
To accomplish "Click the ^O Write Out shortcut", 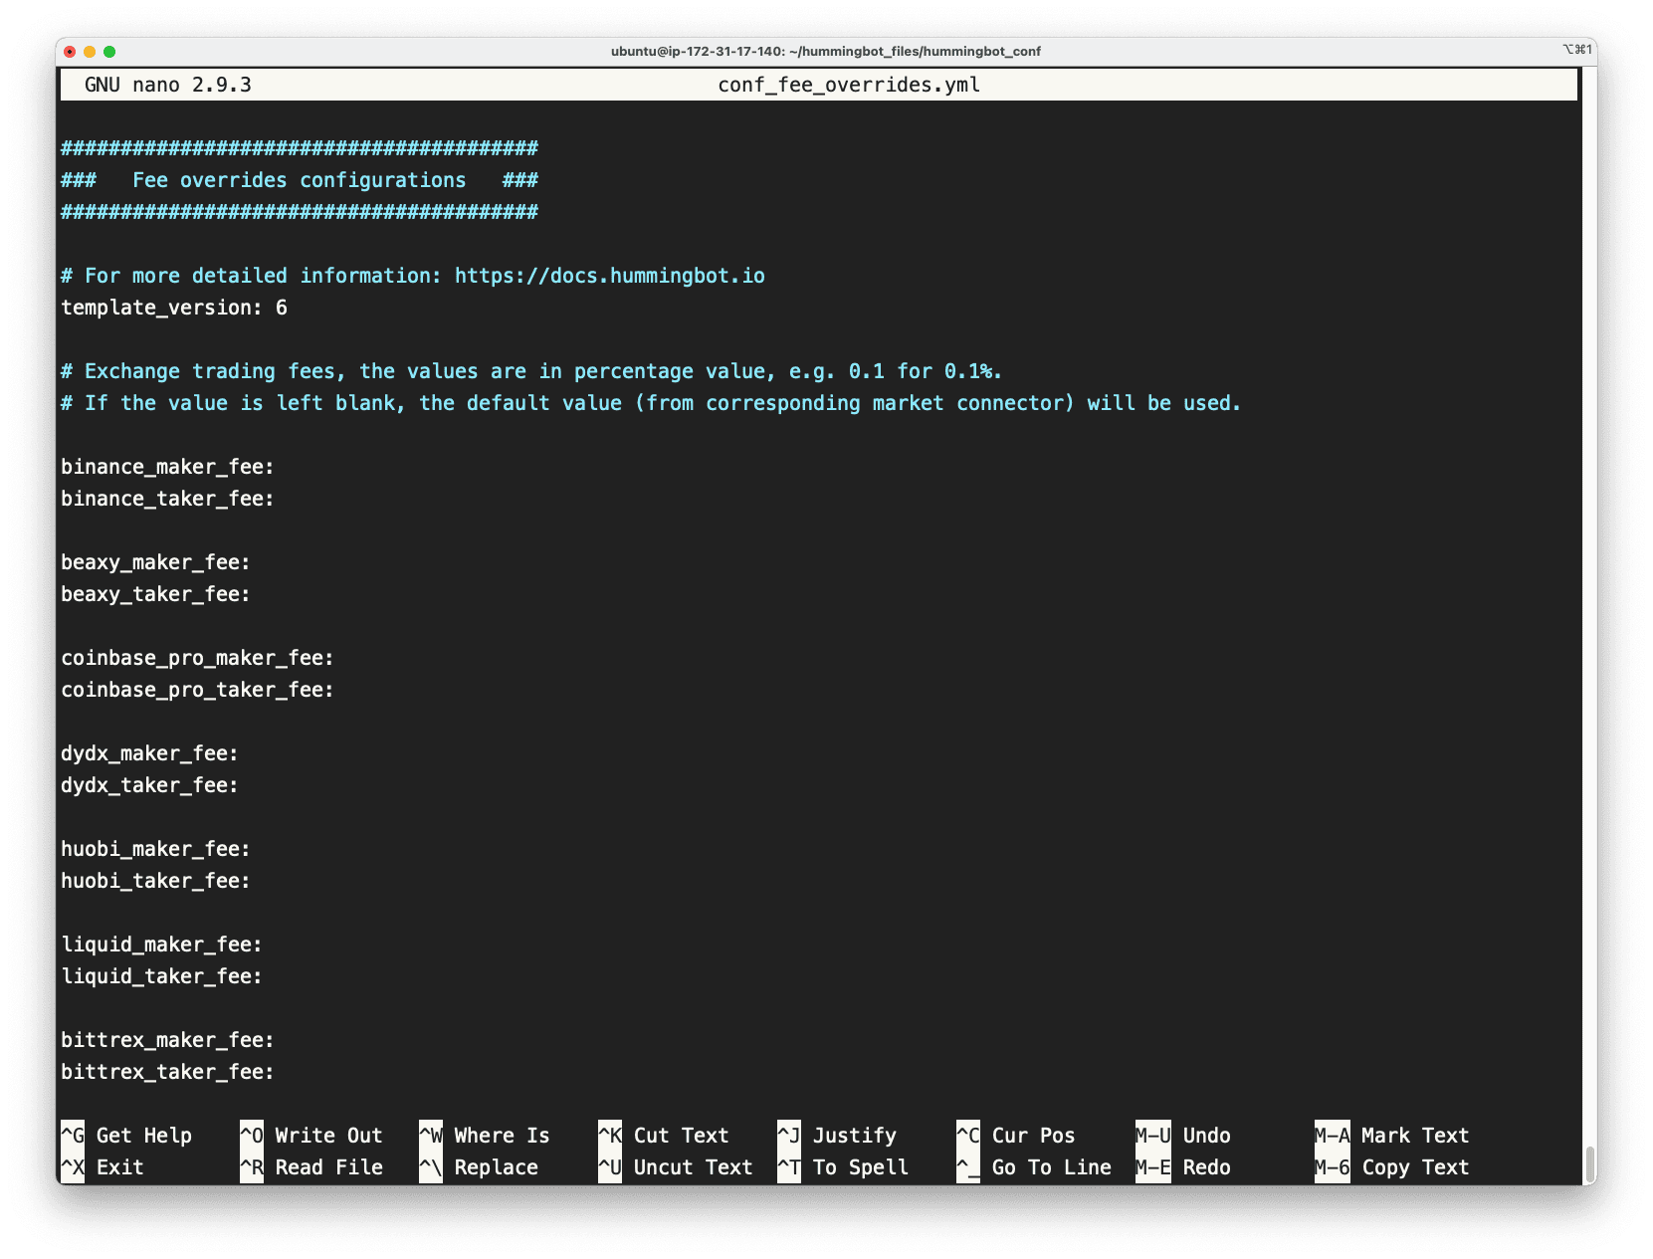I will pos(311,1136).
